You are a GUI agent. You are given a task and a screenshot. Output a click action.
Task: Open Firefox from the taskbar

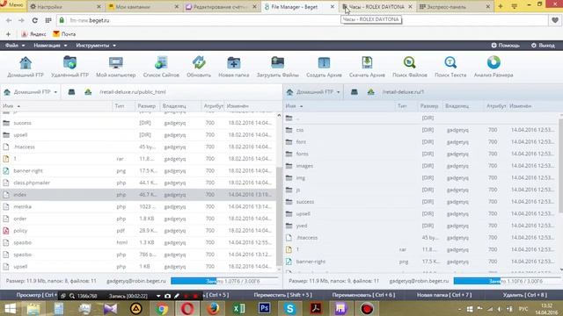pos(213,308)
